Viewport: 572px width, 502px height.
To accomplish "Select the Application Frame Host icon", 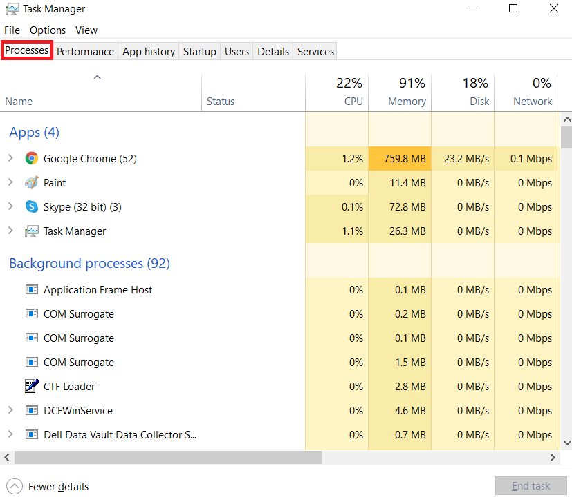I will point(32,289).
